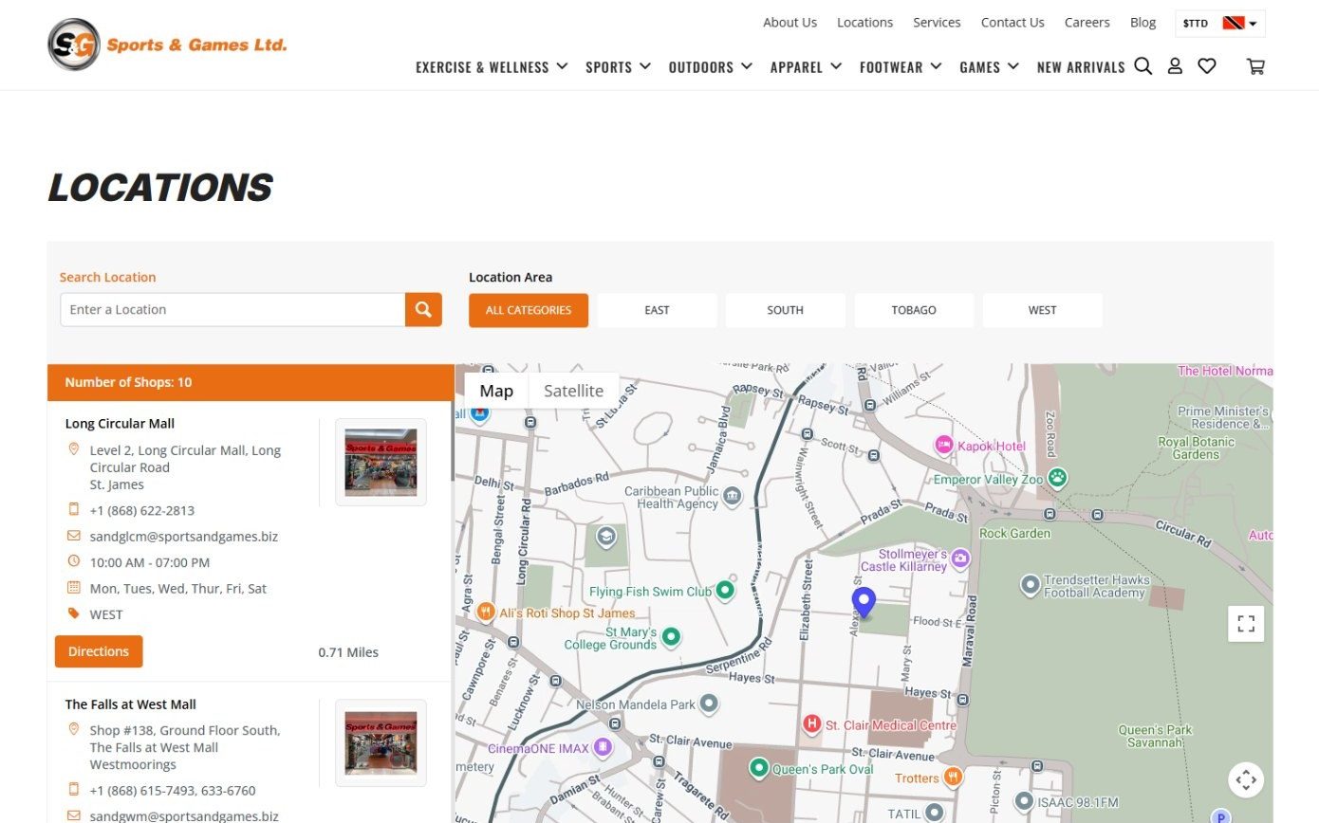Click The Falls at West Mall title

[131, 704]
